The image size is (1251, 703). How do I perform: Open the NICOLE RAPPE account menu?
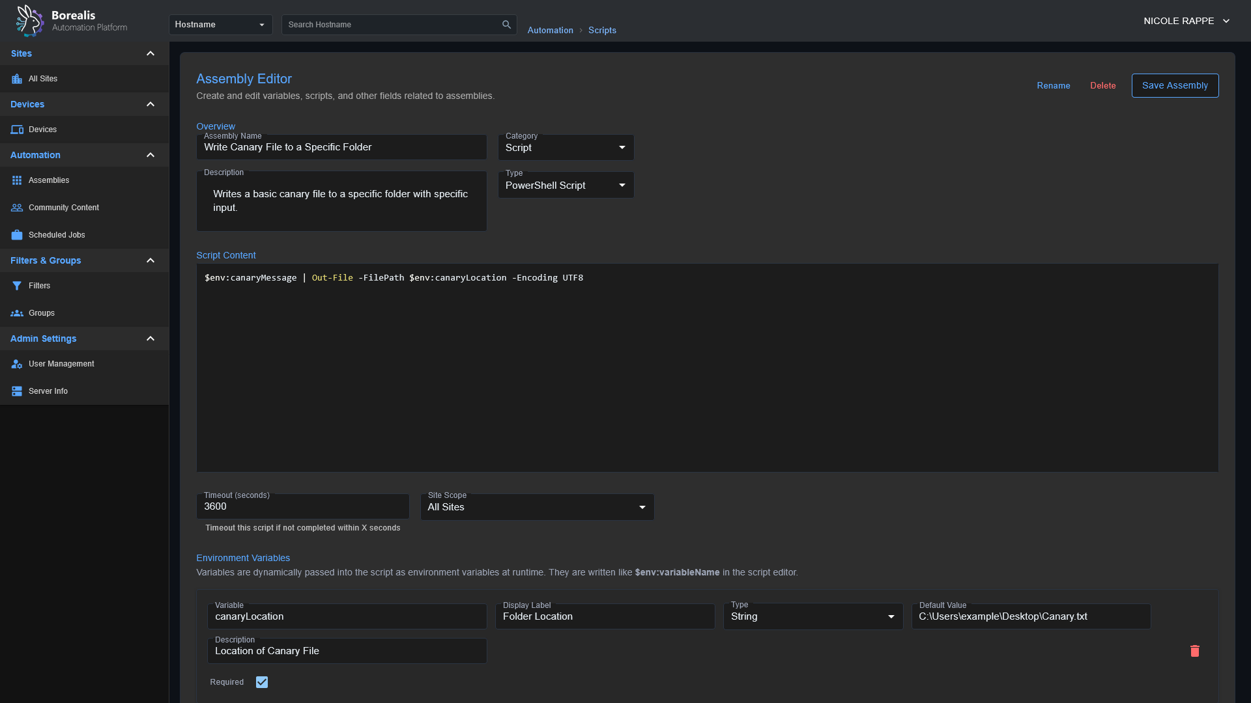coord(1185,20)
